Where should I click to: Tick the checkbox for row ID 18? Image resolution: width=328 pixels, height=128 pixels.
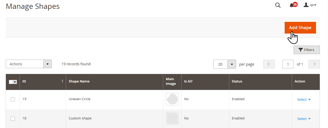13,119
